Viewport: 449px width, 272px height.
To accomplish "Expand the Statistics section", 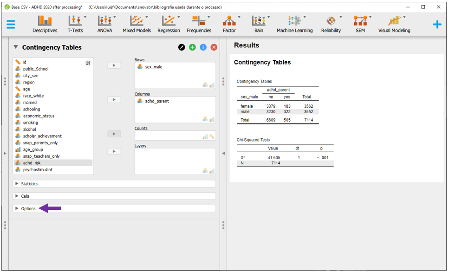I will [29, 184].
